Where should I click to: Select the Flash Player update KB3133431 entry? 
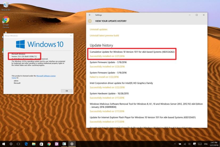pyautogui.click(x=143, y=117)
